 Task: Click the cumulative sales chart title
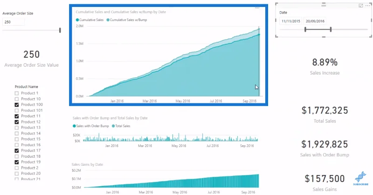(x=121, y=12)
